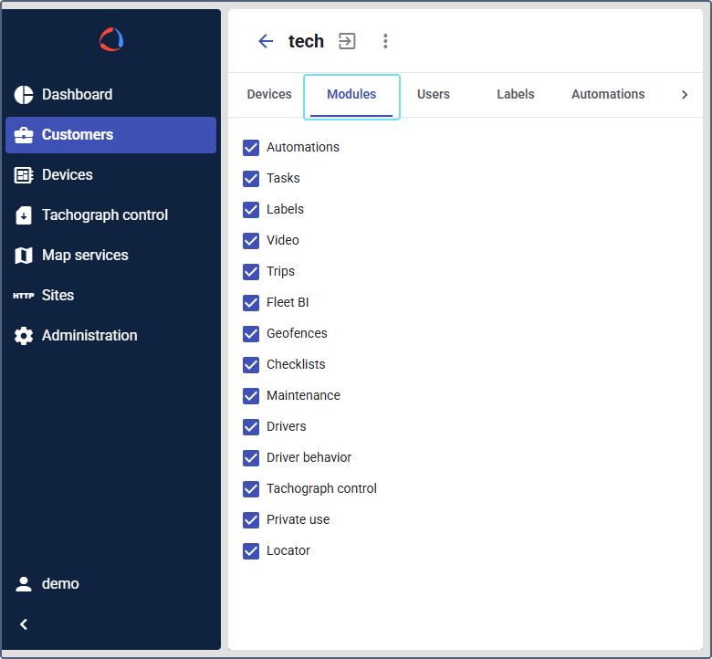Uncheck the Automations module checkbox
This screenshot has height=659, width=712.
(251, 148)
